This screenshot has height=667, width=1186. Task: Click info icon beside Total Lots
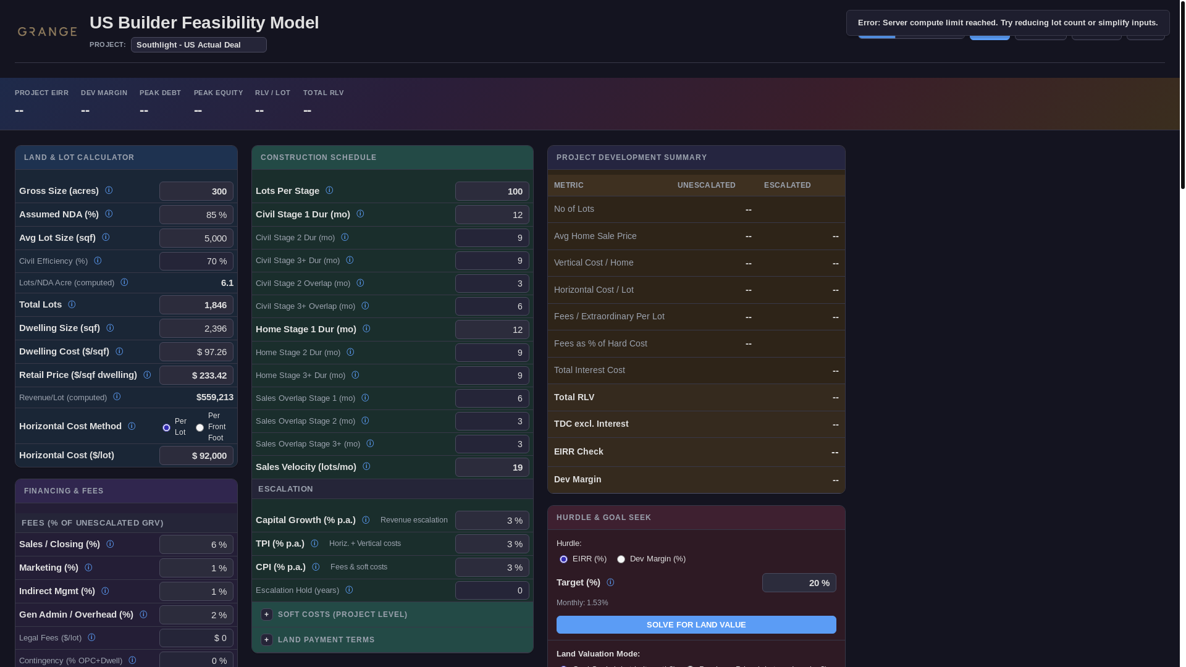point(72,304)
